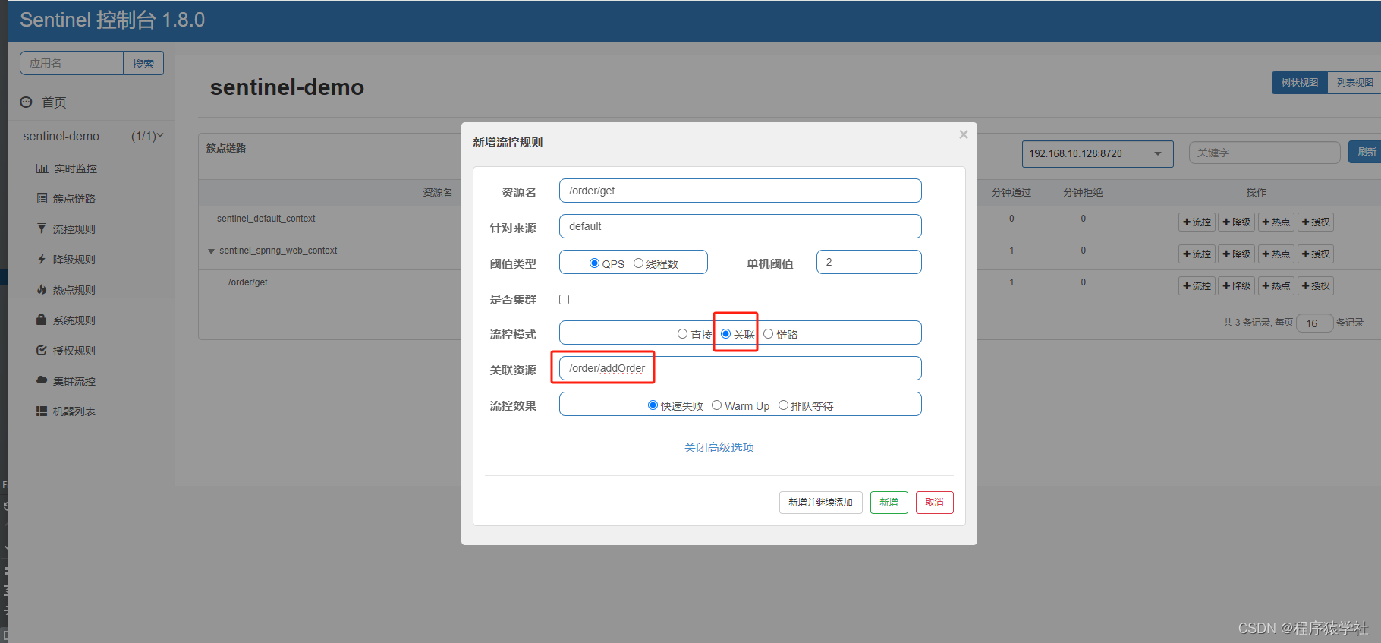Screen dimensions: 1381x643
Task: Open 簇点链路 menu item
Action: [x=74, y=198]
